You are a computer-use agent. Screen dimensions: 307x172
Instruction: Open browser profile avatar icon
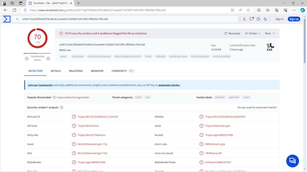pyautogui.click(x=4, y=3)
